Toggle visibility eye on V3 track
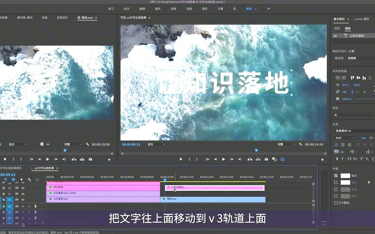The width and height of the screenshot is (375, 234). [x=23, y=188]
